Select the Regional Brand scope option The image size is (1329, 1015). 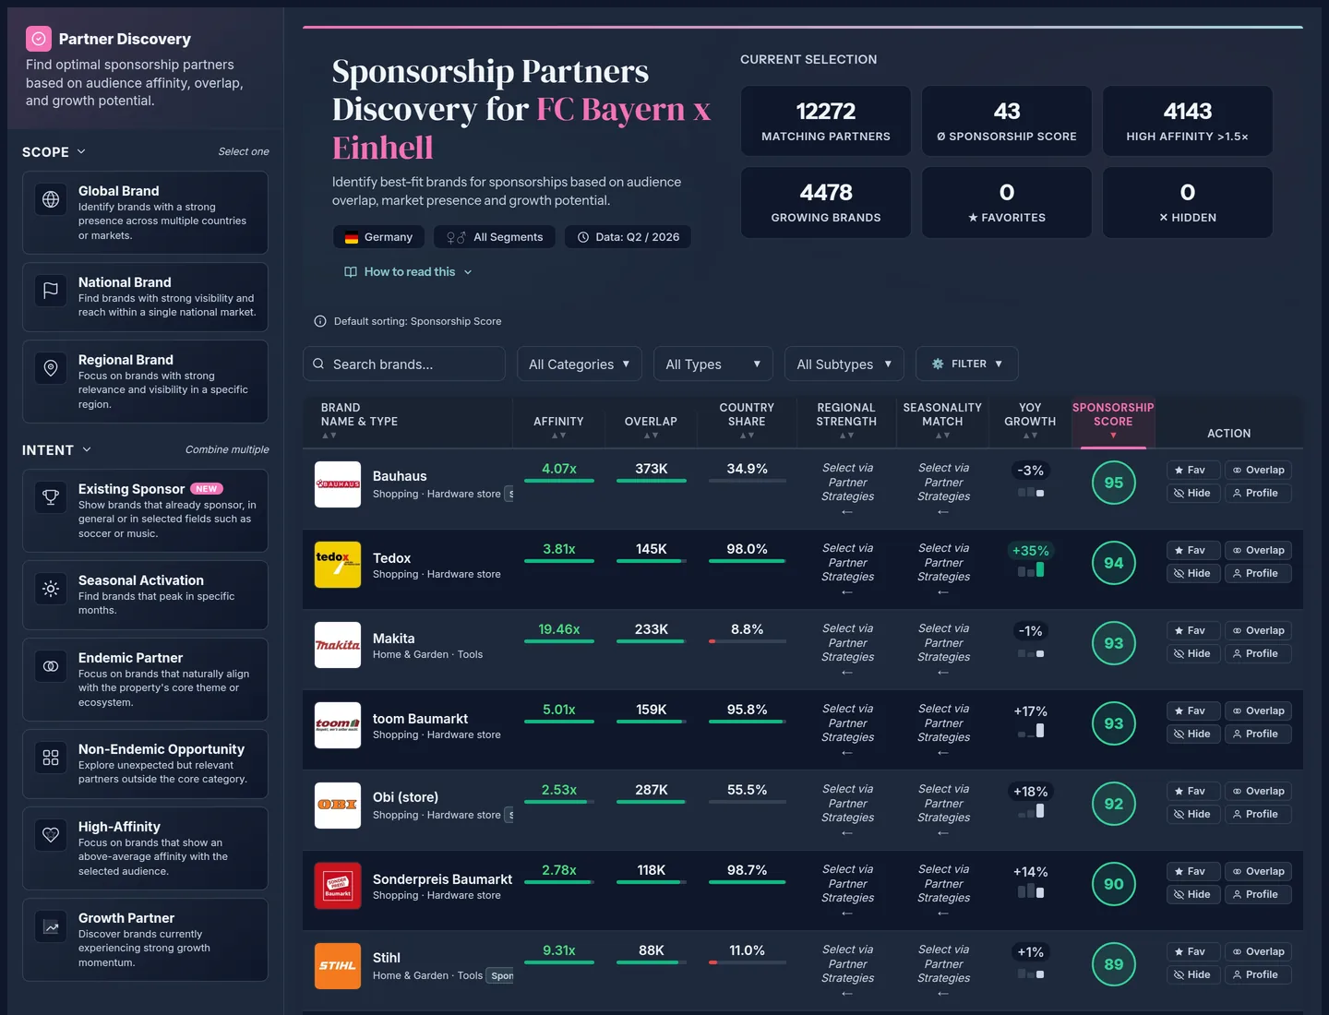[x=145, y=381]
